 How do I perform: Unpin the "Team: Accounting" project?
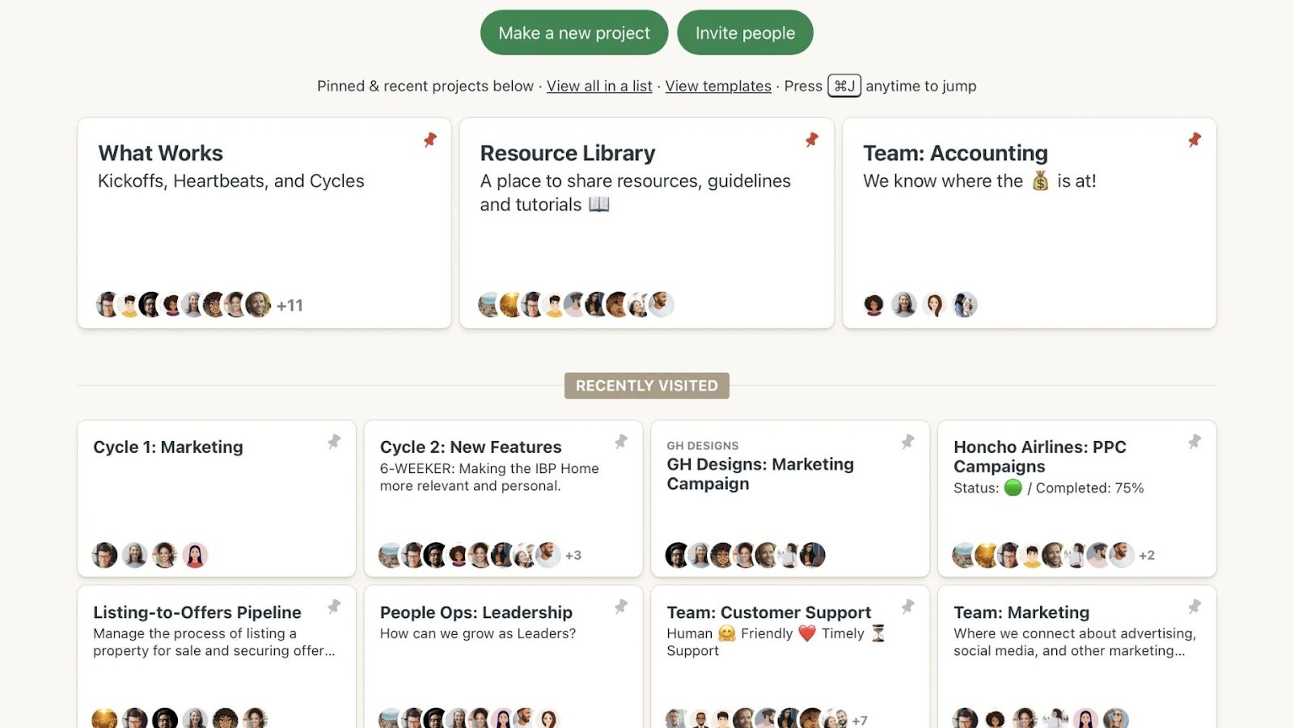click(1194, 140)
